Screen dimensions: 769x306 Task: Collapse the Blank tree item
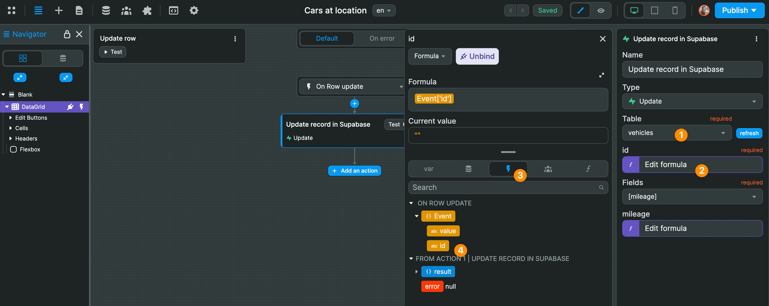coord(3,94)
